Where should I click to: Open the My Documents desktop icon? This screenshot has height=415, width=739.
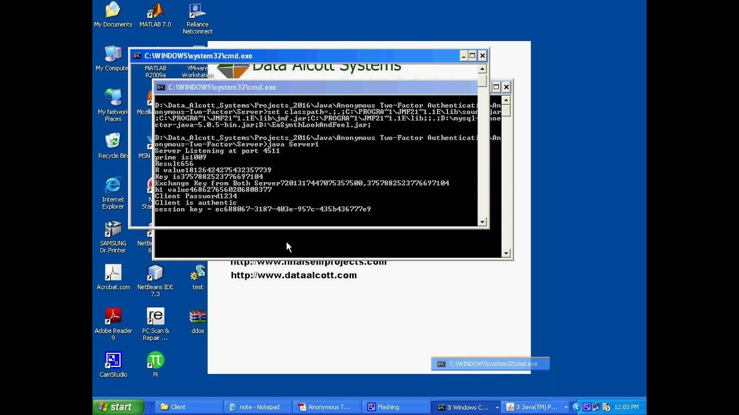pyautogui.click(x=113, y=15)
